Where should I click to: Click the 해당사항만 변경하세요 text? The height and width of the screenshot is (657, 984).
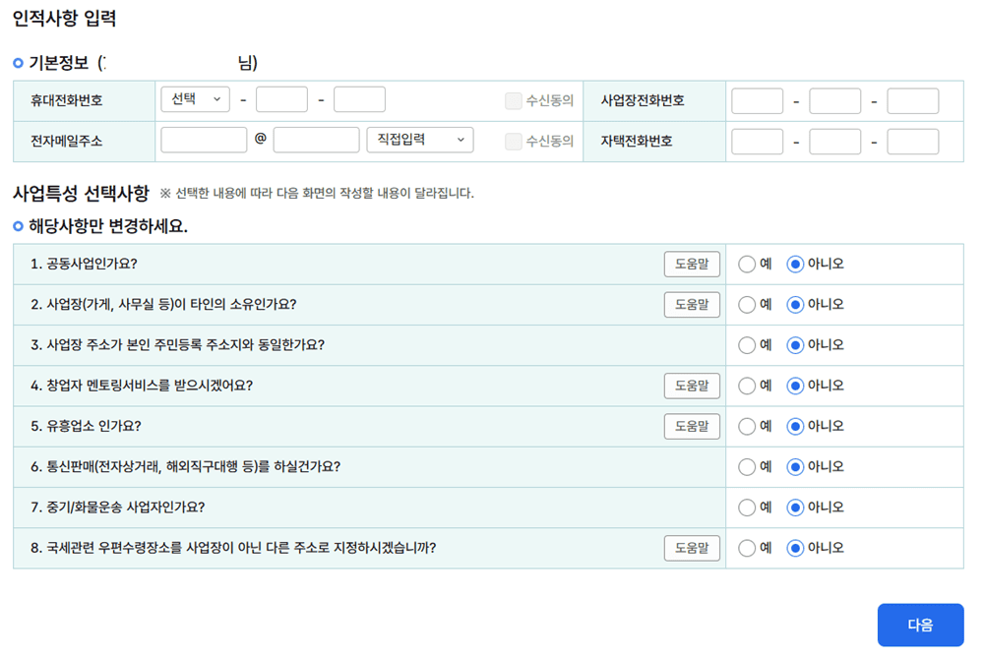[x=108, y=226]
